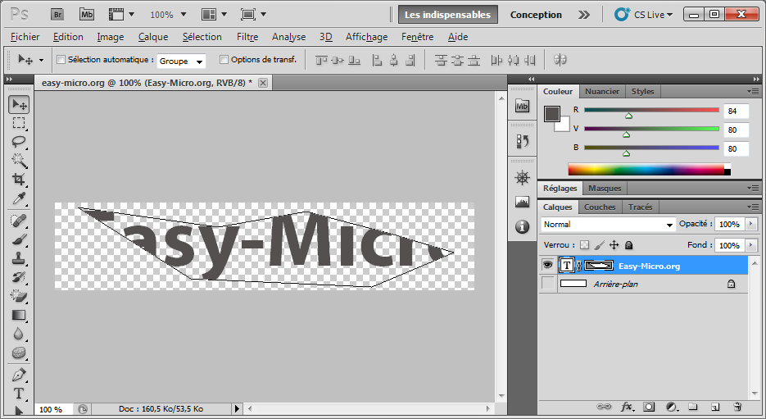Screen dimensions: 766x419
Task: Select the Magic Wand tool
Action: (x=19, y=161)
